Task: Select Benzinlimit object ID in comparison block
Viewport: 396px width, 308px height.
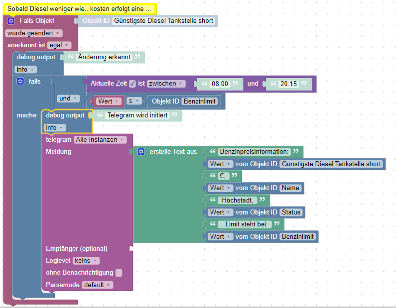Action: click(200, 101)
